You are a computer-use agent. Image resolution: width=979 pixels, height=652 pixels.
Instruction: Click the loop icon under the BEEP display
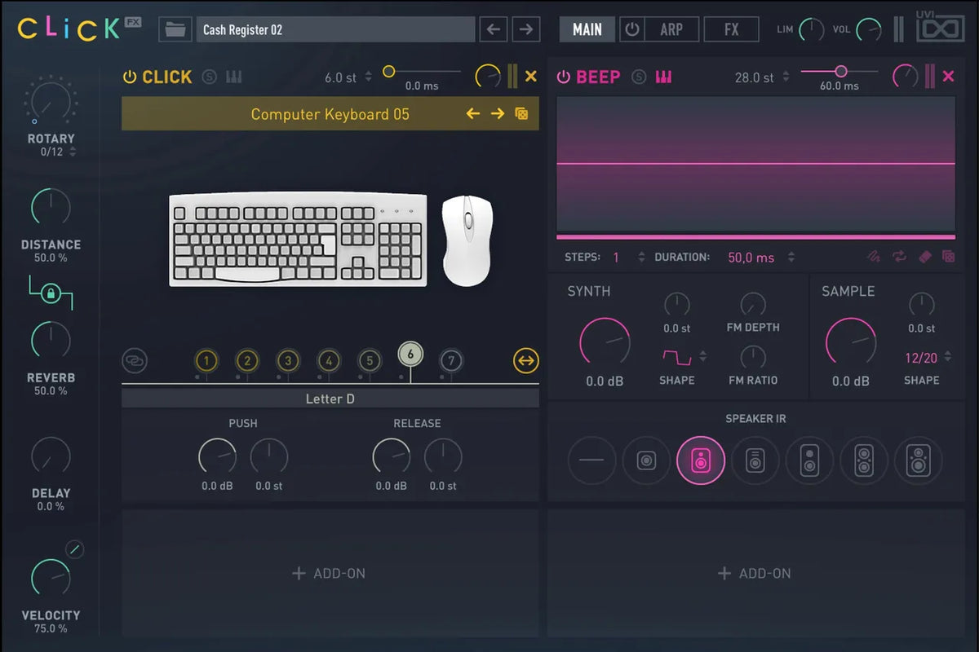(x=899, y=257)
